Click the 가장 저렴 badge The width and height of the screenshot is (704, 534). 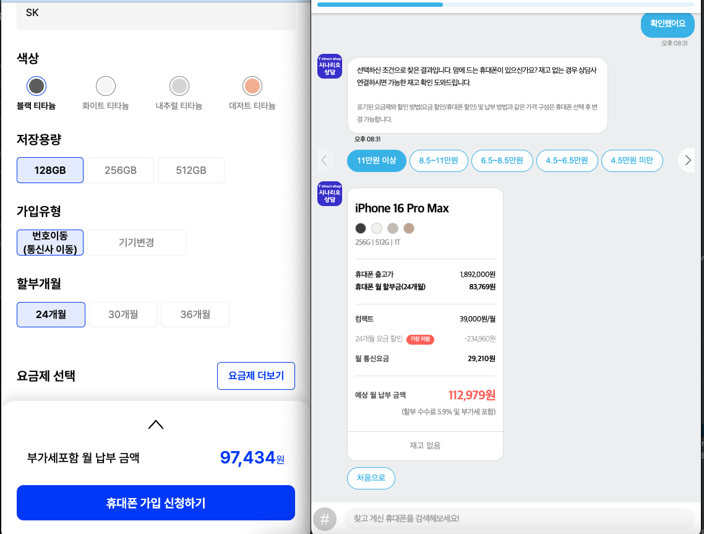point(420,339)
